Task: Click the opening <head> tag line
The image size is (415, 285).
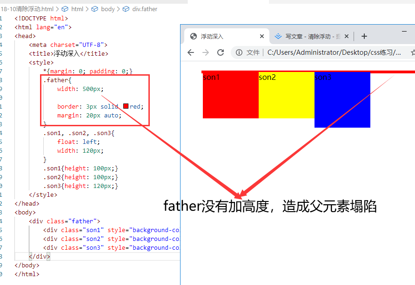Action: (x=25, y=36)
